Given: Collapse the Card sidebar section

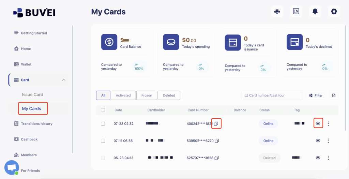Looking at the screenshot, I should pyautogui.click(x=63, y=80).
